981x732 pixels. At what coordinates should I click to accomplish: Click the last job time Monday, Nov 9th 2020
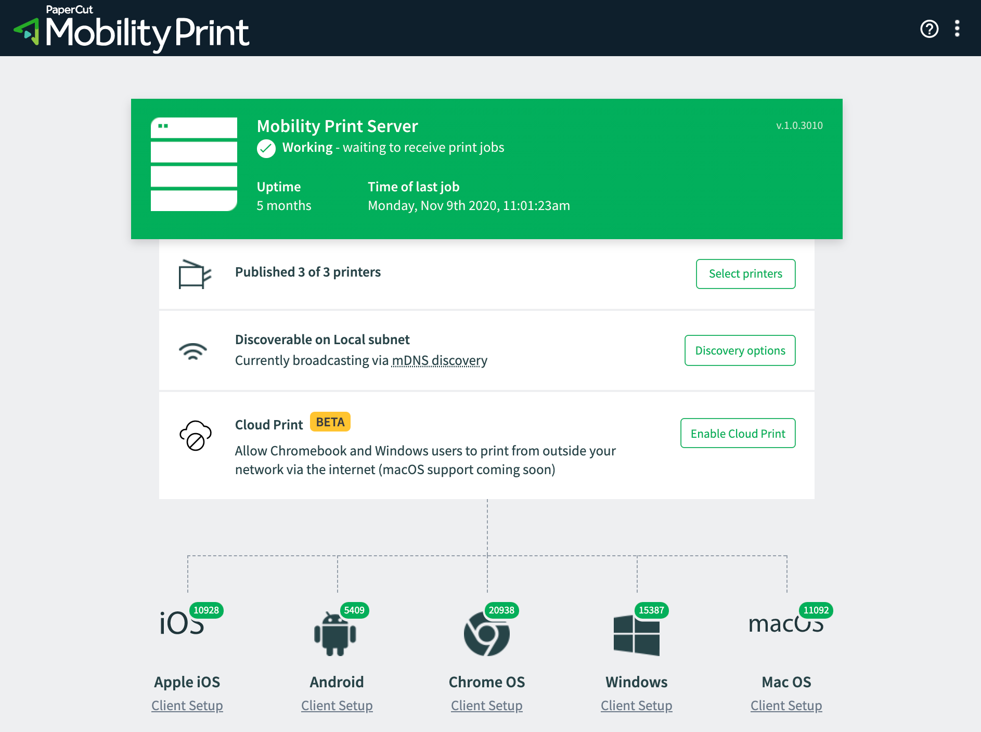tap(469, 205)
